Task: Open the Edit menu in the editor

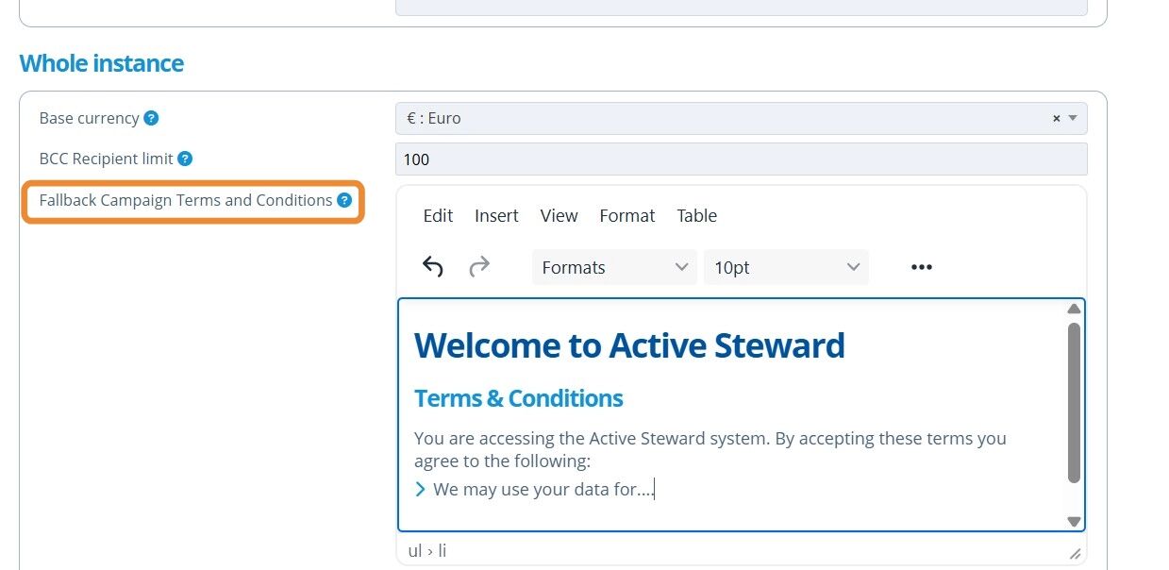Action: tap(438, 215)
